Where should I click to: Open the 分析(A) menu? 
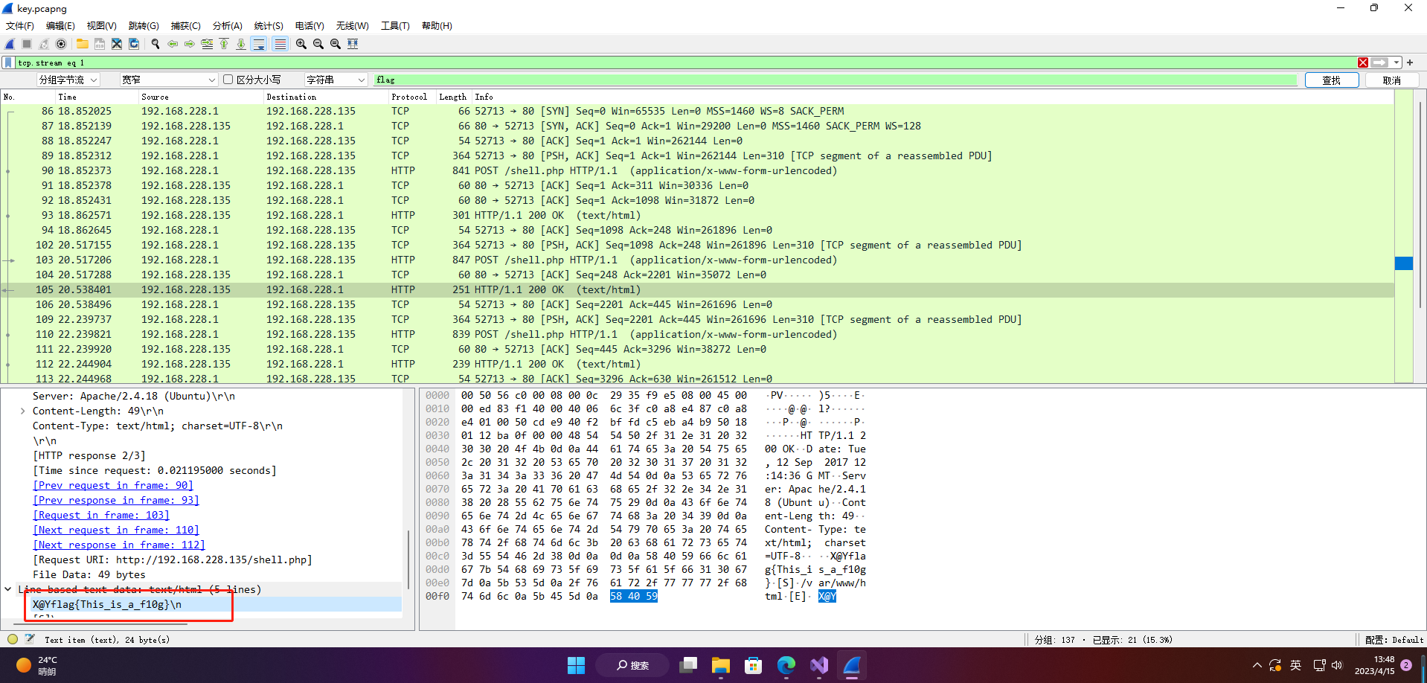tap(228, 26)
